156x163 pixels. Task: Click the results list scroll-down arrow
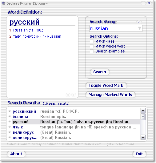click(143, 137)
